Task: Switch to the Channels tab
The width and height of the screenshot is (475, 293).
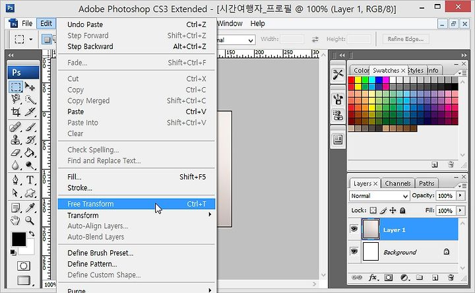Action: [x=397, y=183]
